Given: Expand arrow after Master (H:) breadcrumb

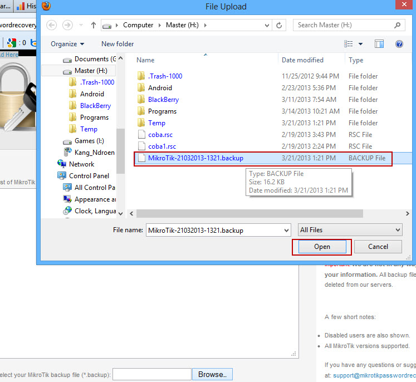Looking at the screenshot, I should click(x=205, y=25).
